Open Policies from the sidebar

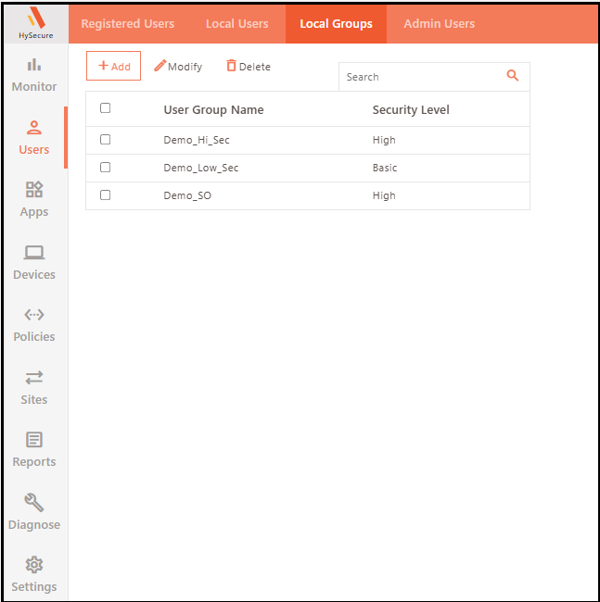coord(34,315)
